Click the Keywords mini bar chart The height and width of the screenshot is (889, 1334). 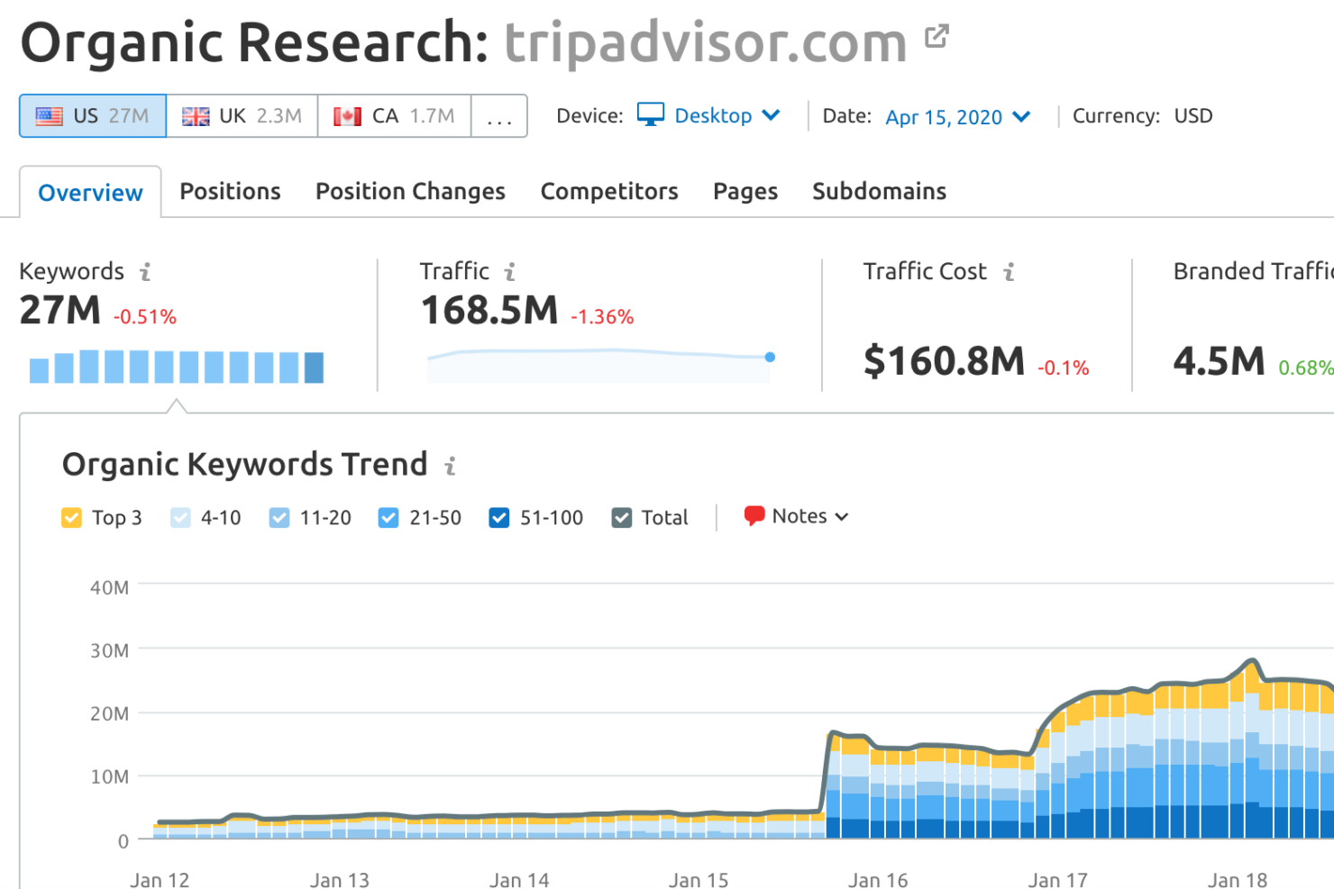[177, 367]
